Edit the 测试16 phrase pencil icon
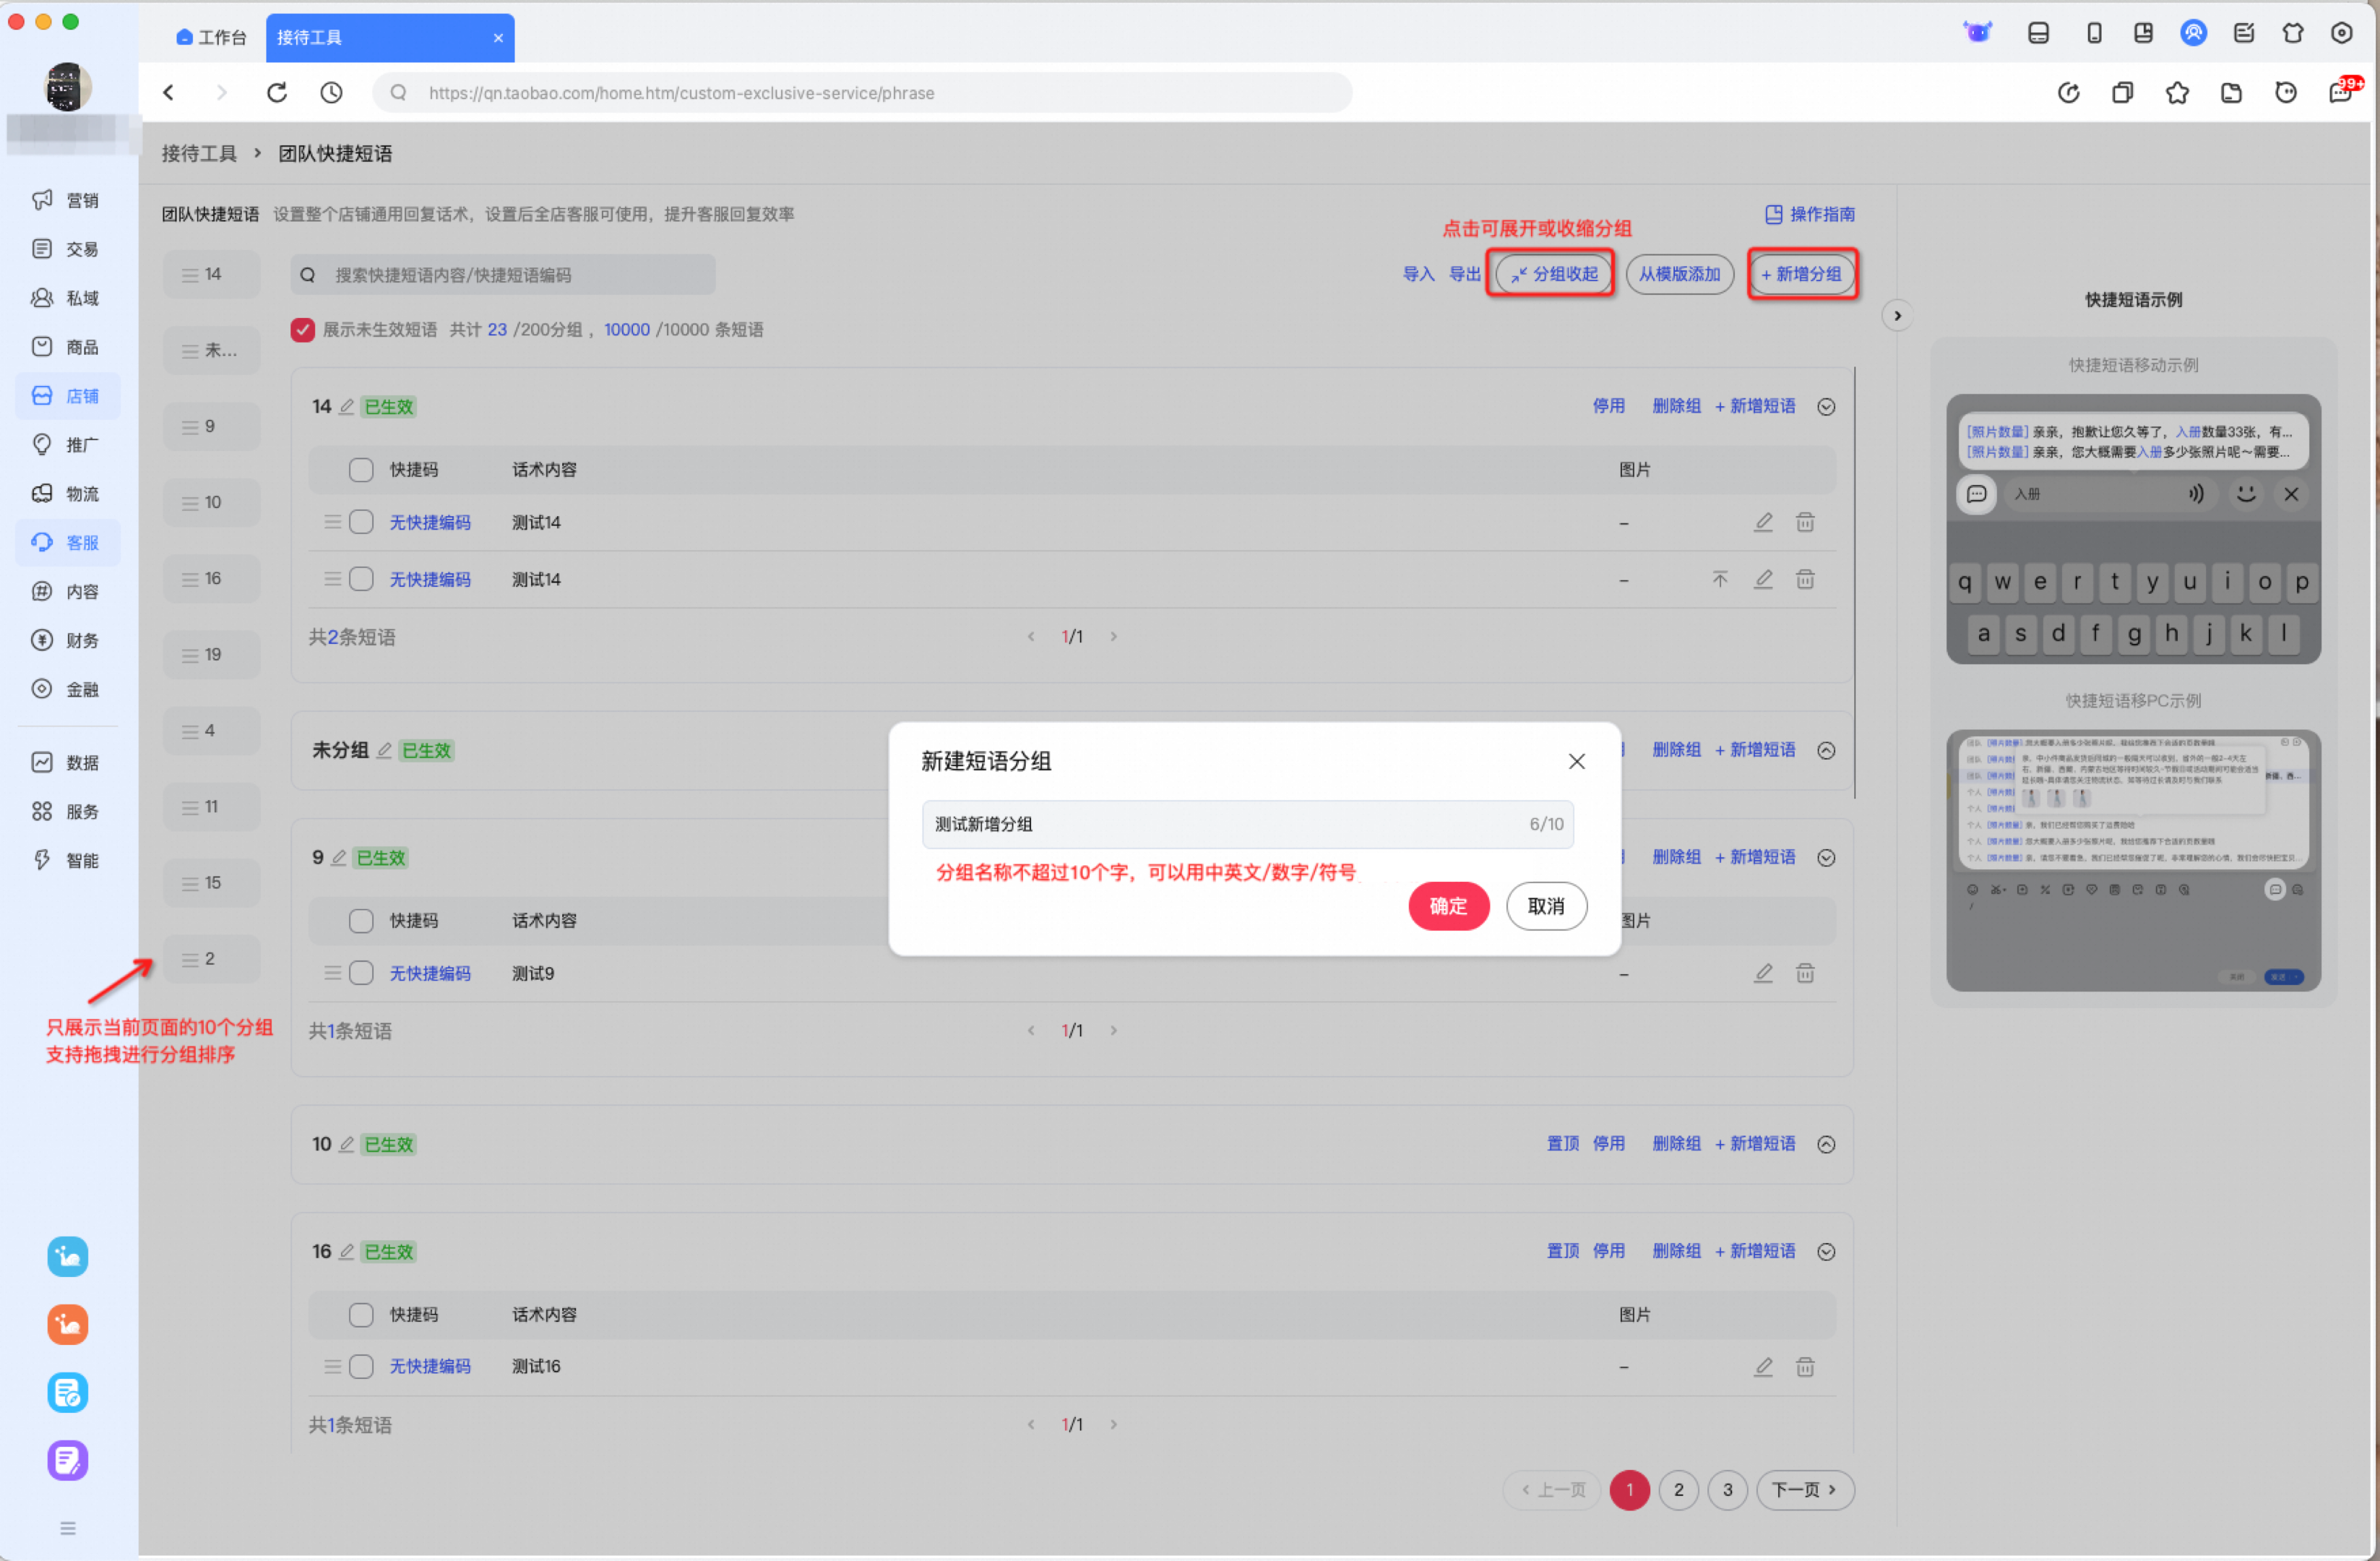This screenshot has height=1561, width=2380. (x=1763, y=1367)
